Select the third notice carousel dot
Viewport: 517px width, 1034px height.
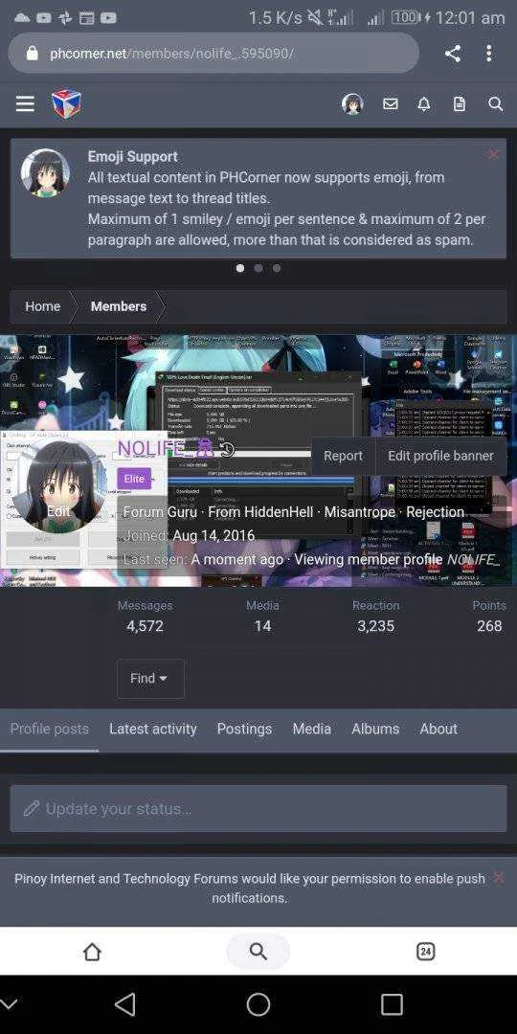click(x=277, y=268)
